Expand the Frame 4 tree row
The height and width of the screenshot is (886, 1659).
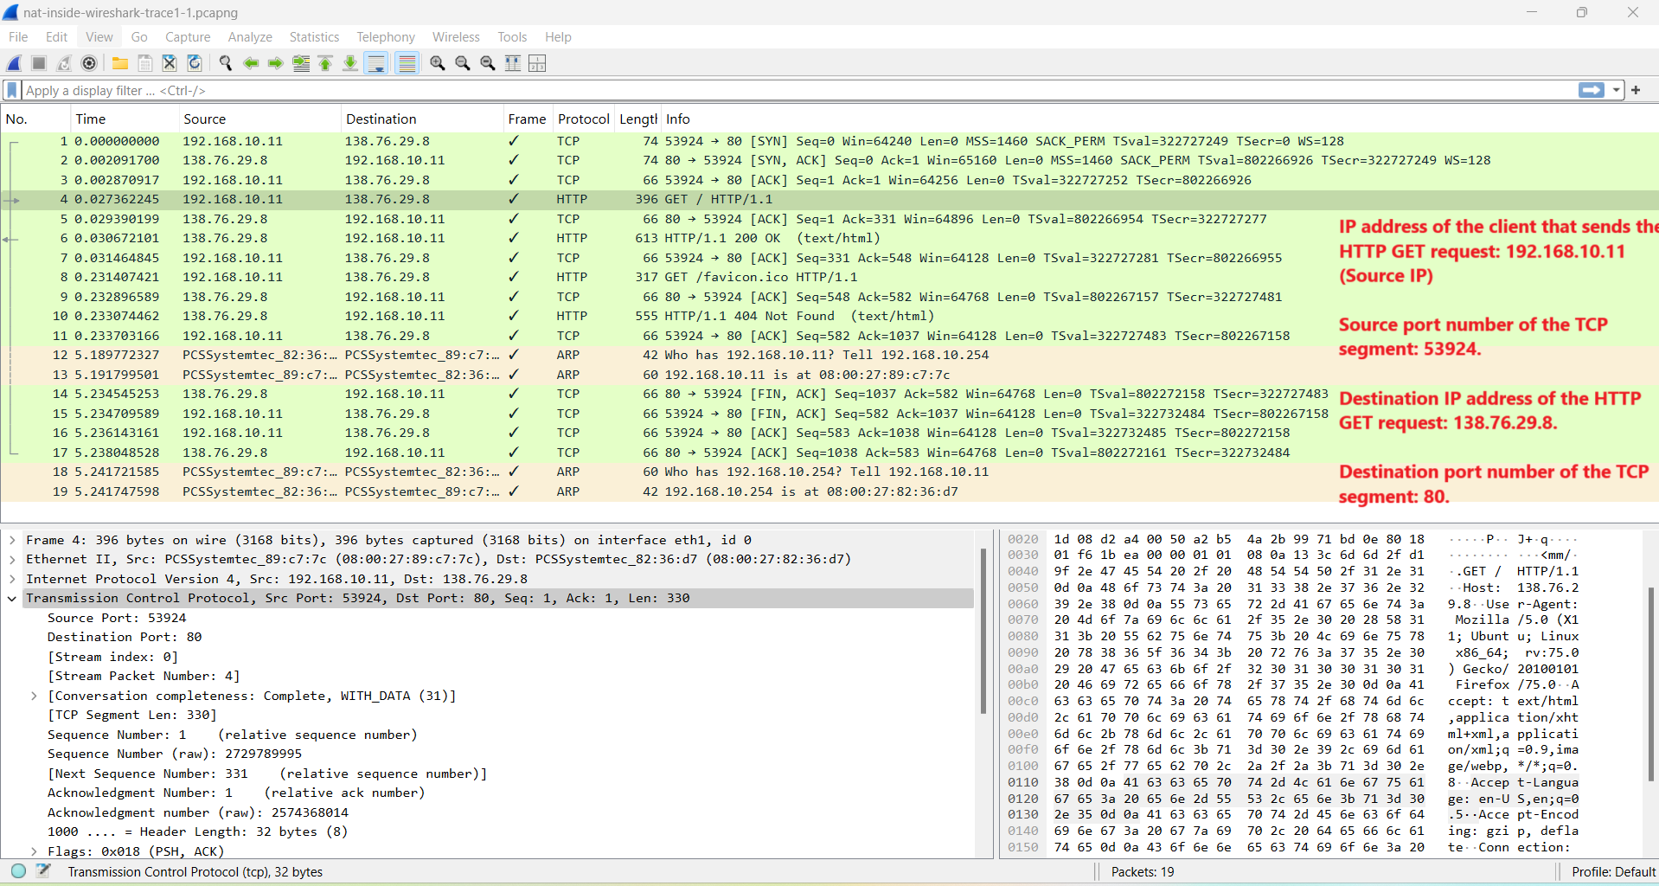pos(12,540)
